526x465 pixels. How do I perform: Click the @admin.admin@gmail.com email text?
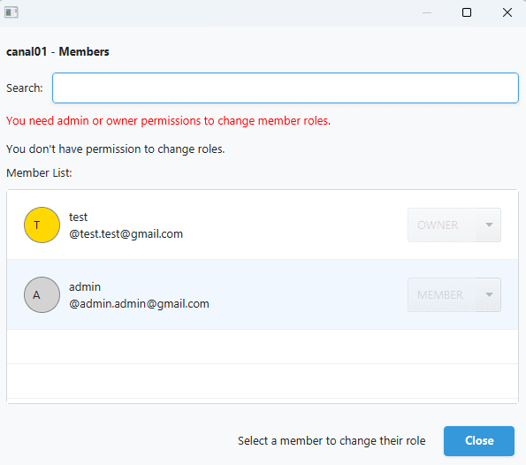(x=139, y=303)
